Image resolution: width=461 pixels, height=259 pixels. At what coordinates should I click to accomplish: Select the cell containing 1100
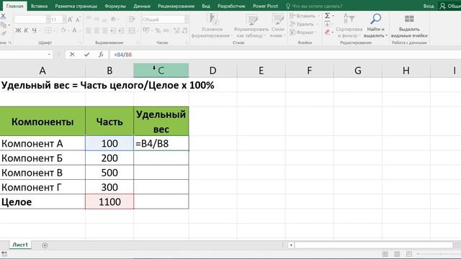point(109,201)
